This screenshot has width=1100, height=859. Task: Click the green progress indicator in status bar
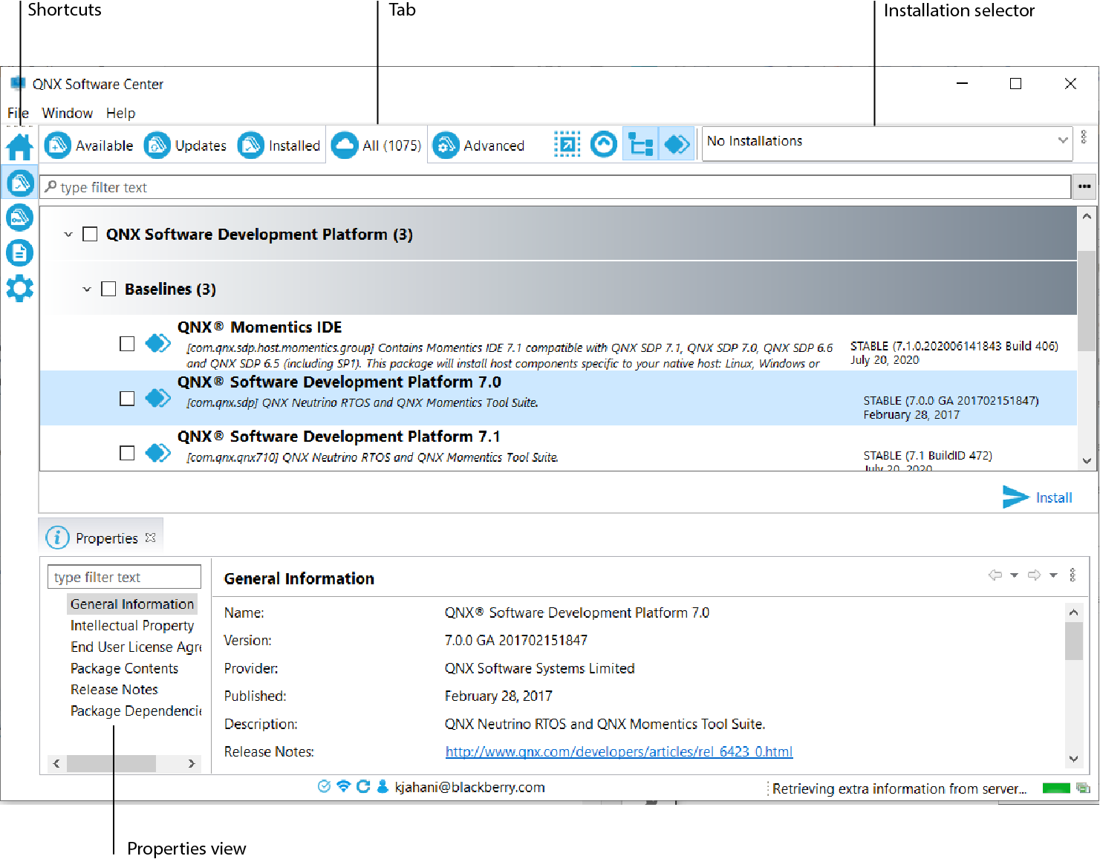click(x=1056, y=788)
